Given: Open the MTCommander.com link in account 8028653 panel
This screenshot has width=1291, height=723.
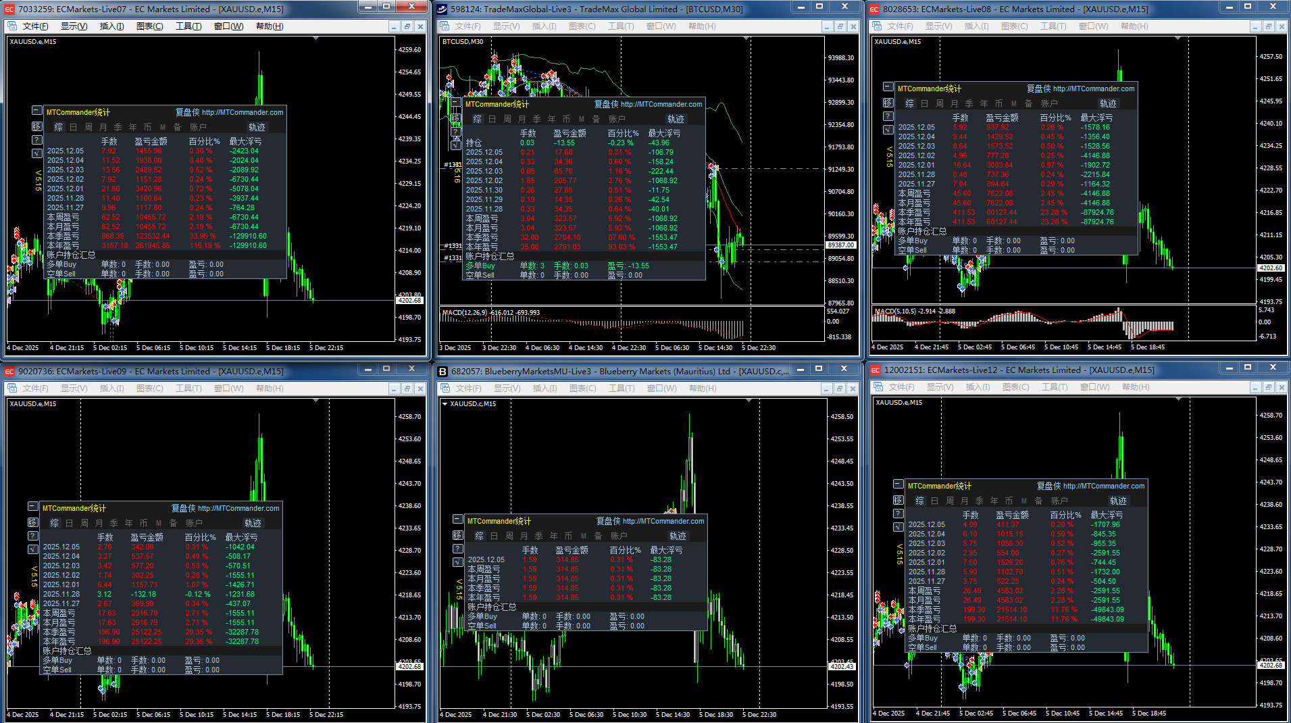Looking at the screenshot, I should pos(1094,89).
